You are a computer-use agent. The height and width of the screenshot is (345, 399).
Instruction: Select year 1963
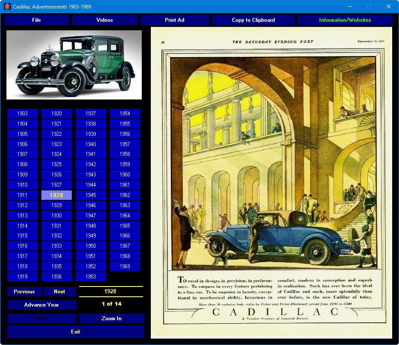pyautogui.click(x=125, y=205)
